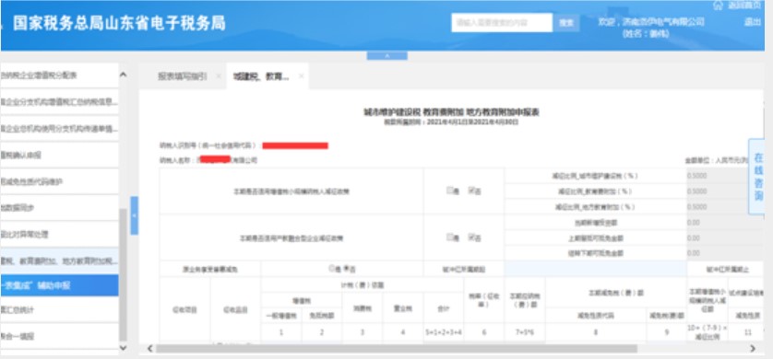Check 否 for 增值税小规模纳税人减征政策

(x=471, y=191)
